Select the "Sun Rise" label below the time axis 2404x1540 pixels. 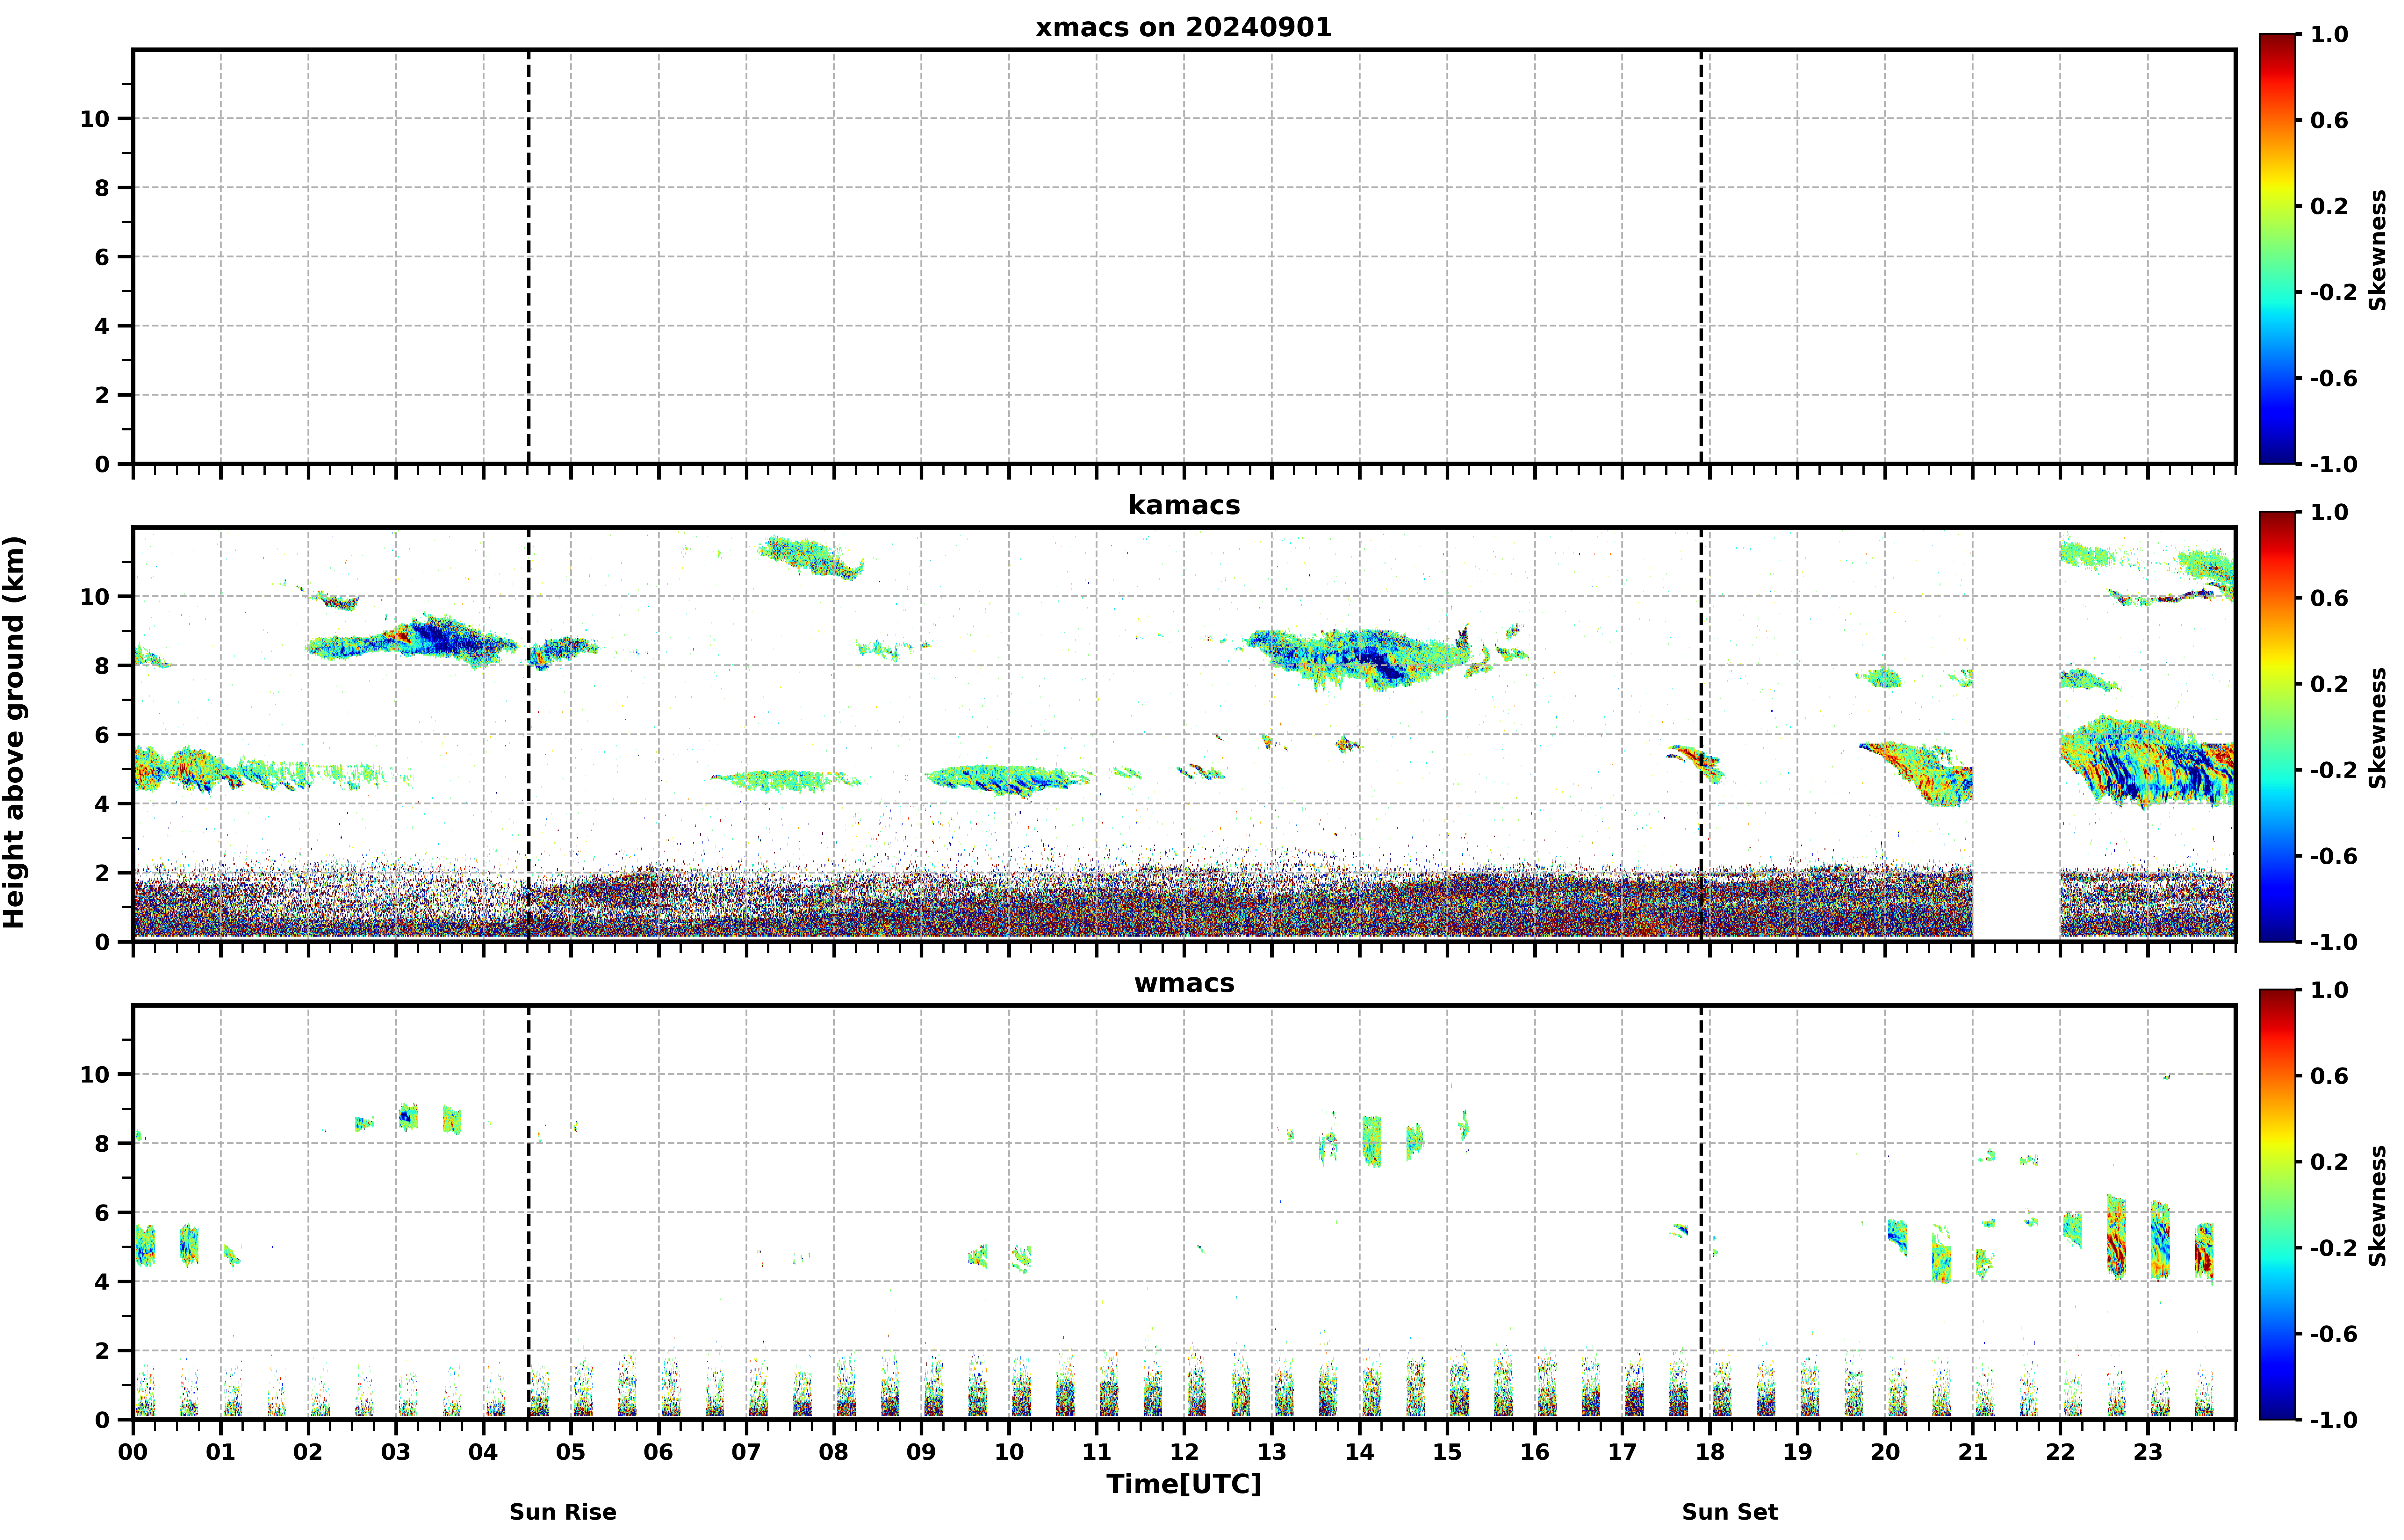coord(563,1512)
